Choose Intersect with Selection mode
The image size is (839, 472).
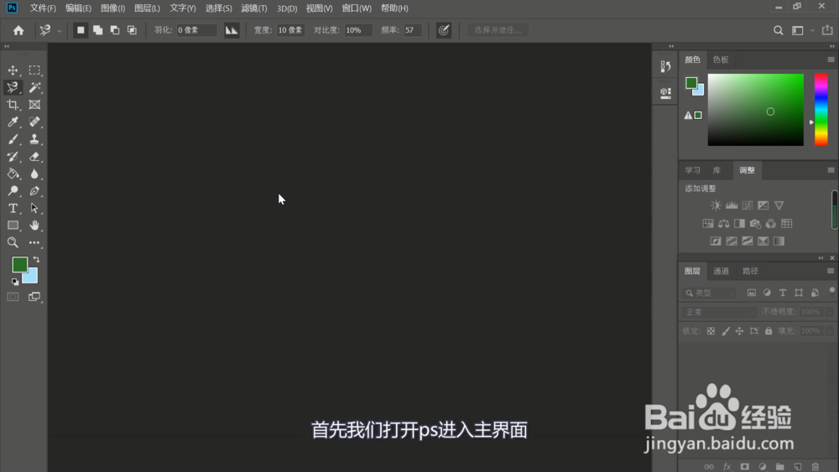(x=132, y=30)
